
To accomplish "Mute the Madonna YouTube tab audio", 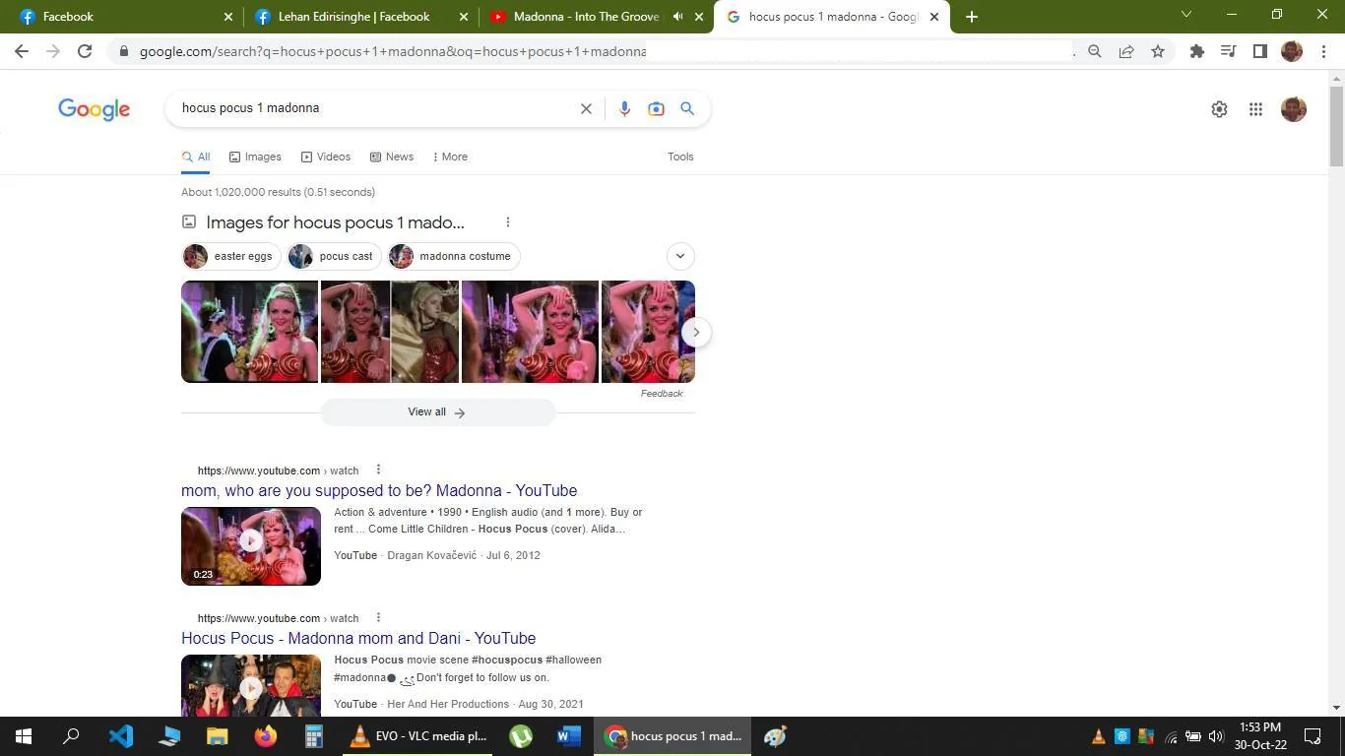I will click(677, 17).
